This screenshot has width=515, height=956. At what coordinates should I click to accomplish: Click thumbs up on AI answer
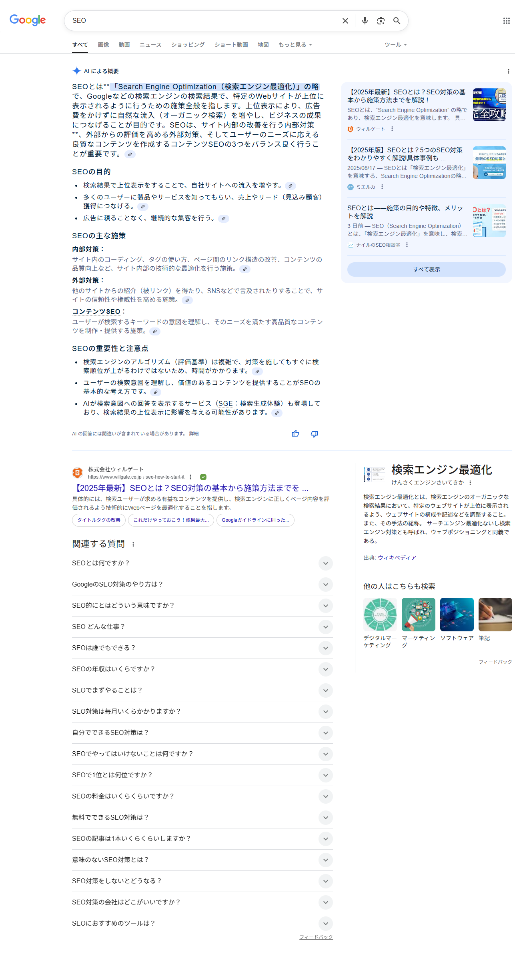pyautogui.click(x=295, y=434)
